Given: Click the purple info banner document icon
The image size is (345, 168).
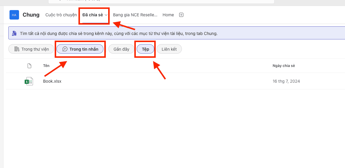Looking at the screenshot, I should coord(14,33).
